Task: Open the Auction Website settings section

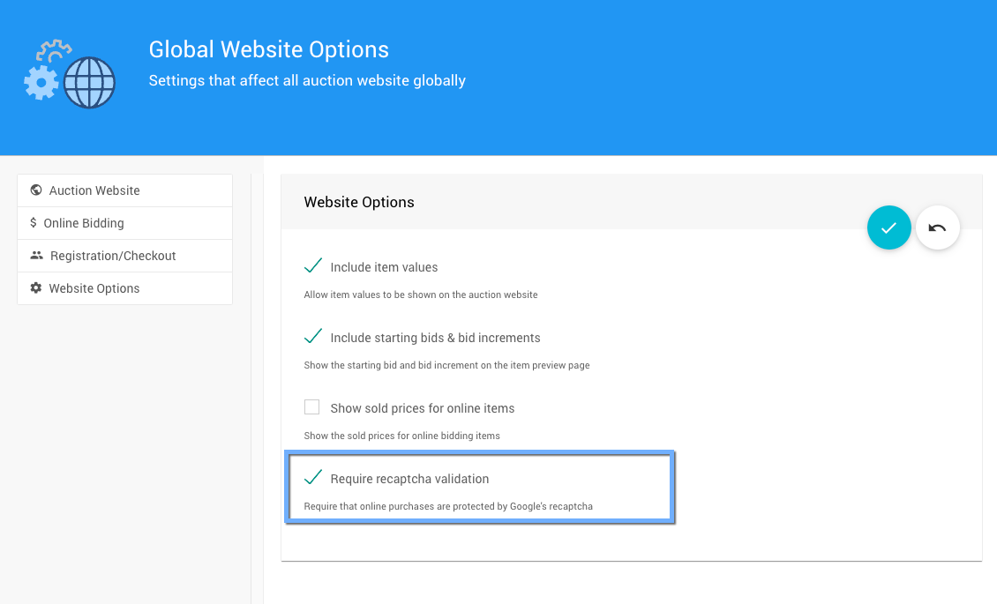Action: (x=94, y=190)
